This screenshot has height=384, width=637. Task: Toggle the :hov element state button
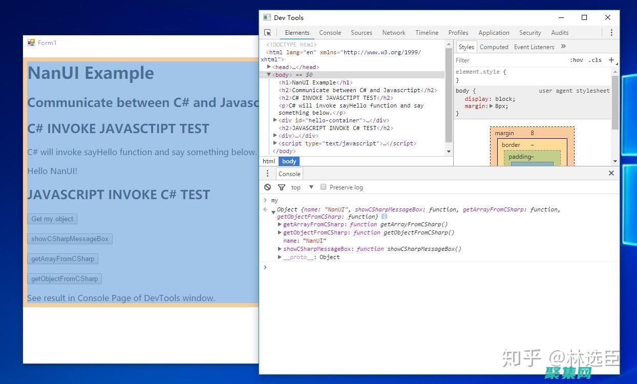pyautogui.click(x=576, y=60)
